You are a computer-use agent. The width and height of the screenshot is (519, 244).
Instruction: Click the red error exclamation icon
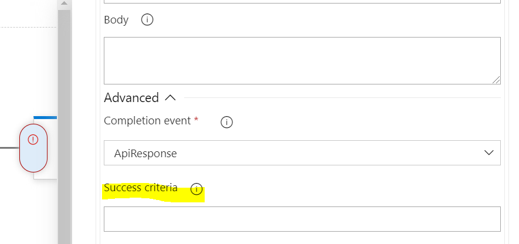33,140
